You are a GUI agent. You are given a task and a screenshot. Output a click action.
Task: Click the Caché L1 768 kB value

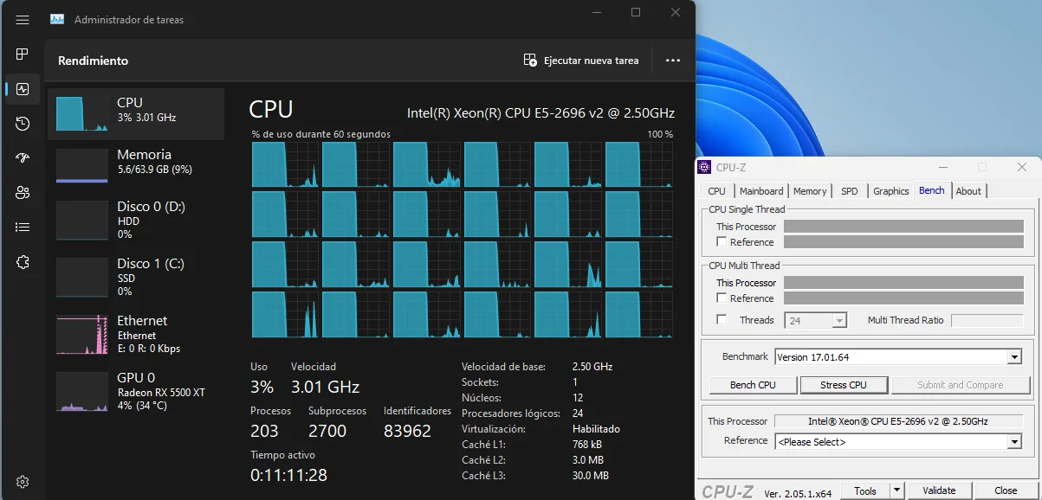coord(587,445)
